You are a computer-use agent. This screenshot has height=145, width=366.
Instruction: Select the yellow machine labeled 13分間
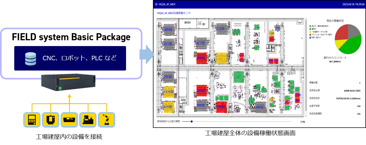point(168,92)
